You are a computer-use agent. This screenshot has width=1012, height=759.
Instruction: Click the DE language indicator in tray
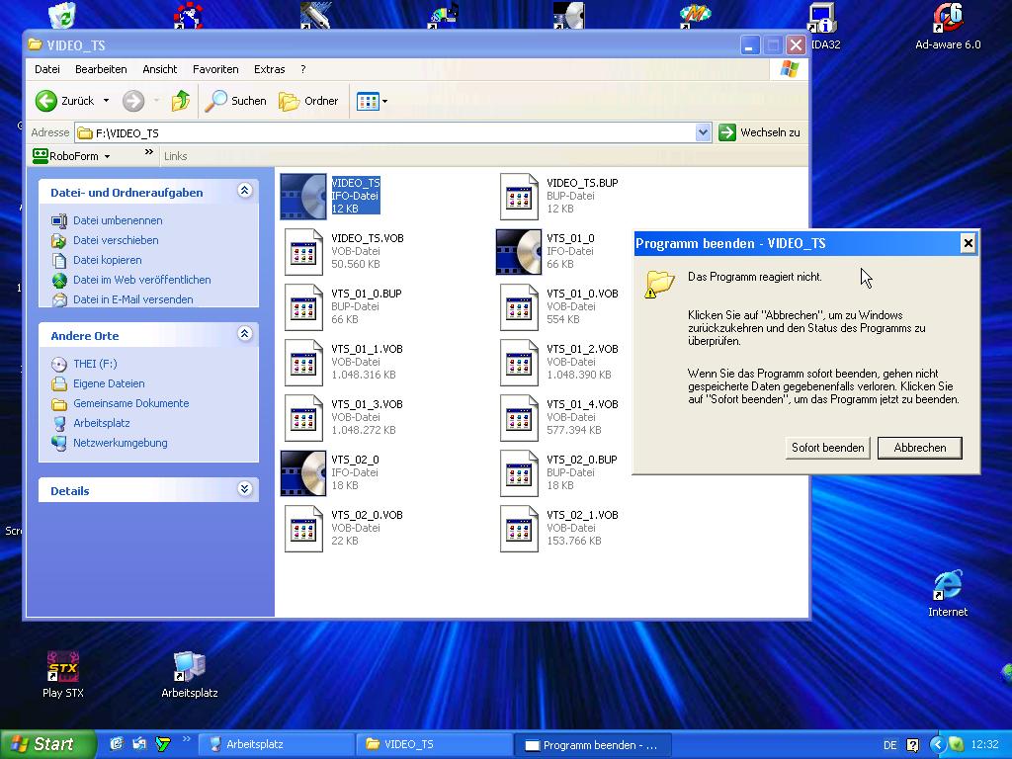click(890, 745)
